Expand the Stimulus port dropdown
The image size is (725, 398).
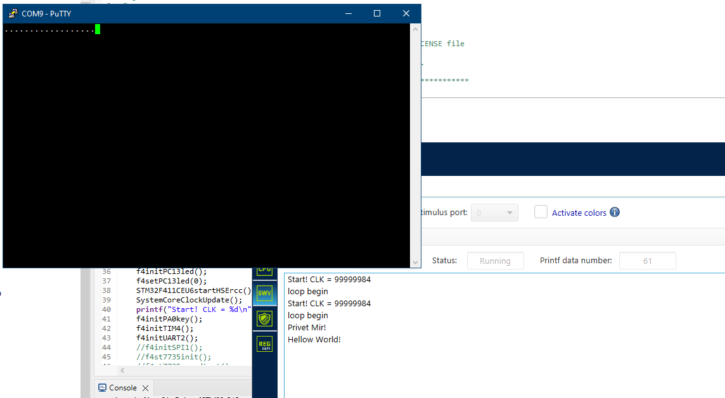coord(510,213)
